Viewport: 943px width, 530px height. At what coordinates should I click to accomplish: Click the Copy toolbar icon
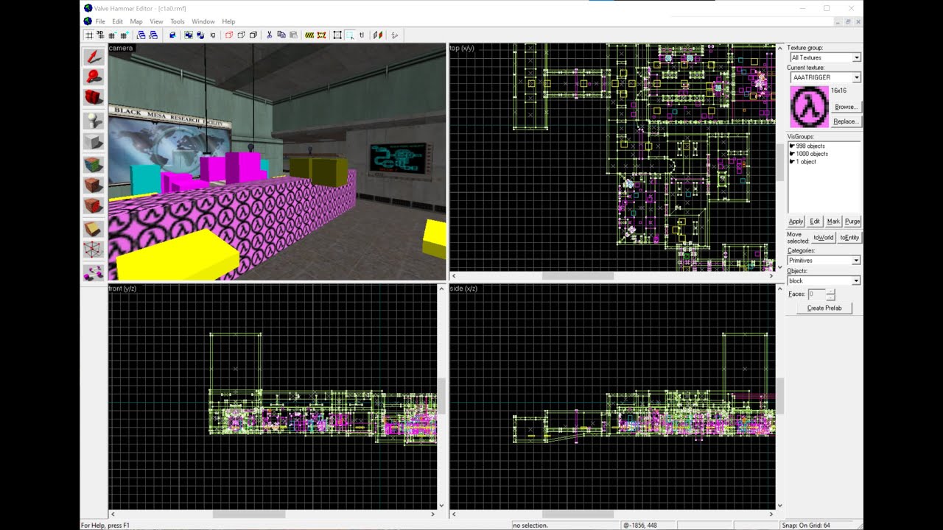[281, 35]
